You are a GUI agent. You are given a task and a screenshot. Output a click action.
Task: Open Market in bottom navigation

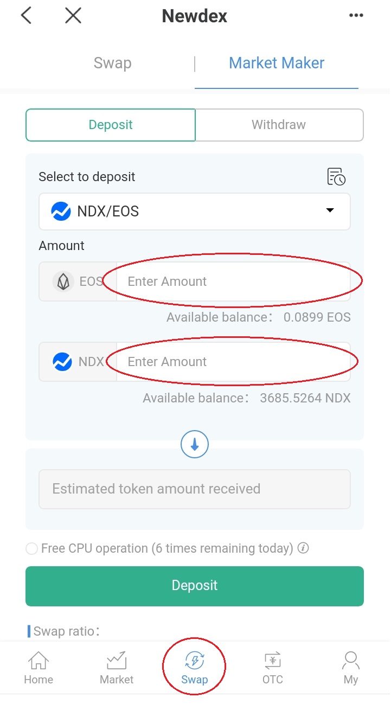click(x=117, y=668)
